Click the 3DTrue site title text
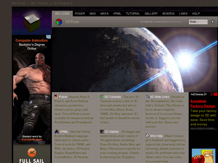This screenshot has height=163, width=218. click(x=72, y=22)
